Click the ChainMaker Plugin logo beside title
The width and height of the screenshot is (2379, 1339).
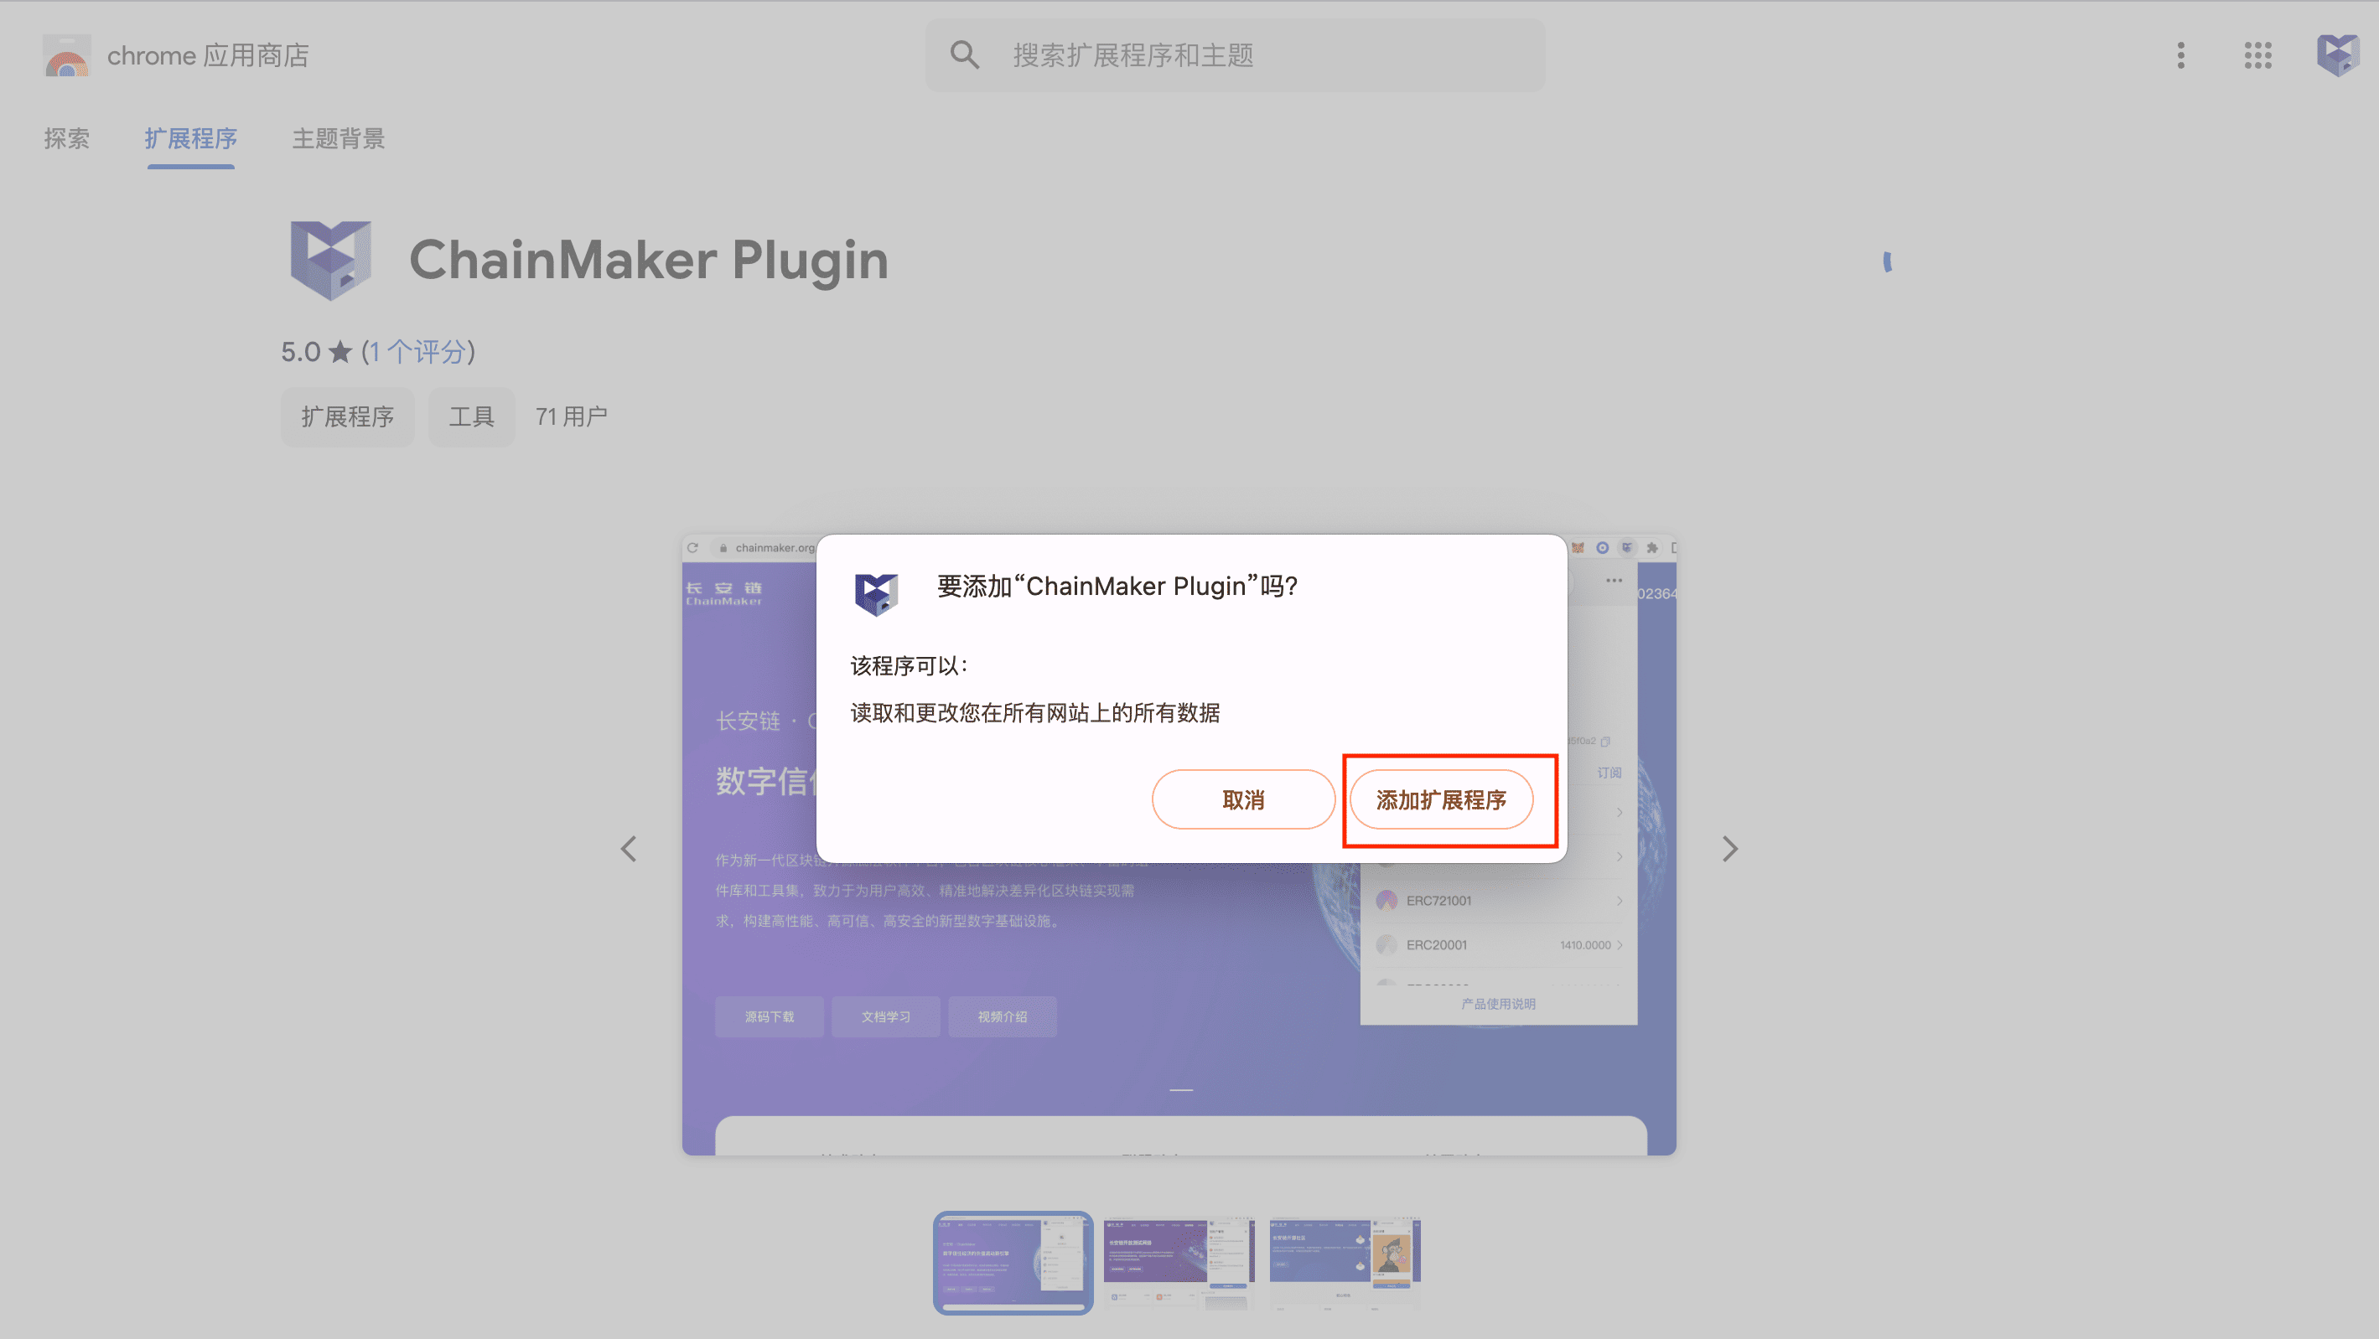point(330,260)
